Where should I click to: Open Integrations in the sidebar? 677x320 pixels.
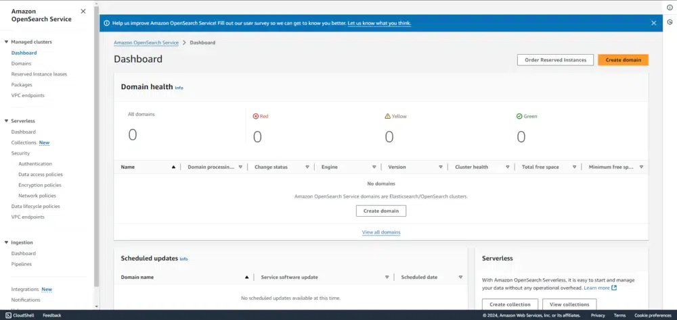(25, 290)
